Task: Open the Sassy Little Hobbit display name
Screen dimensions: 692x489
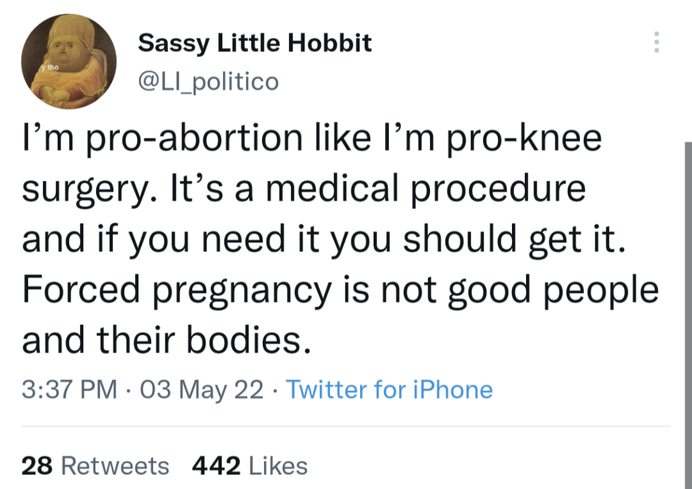Action: coord(255,44)
